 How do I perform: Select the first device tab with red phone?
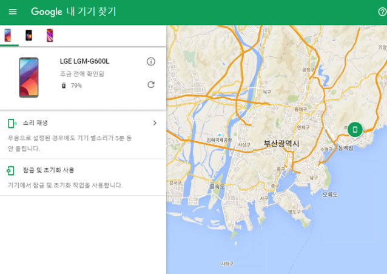tap(8, 35)
